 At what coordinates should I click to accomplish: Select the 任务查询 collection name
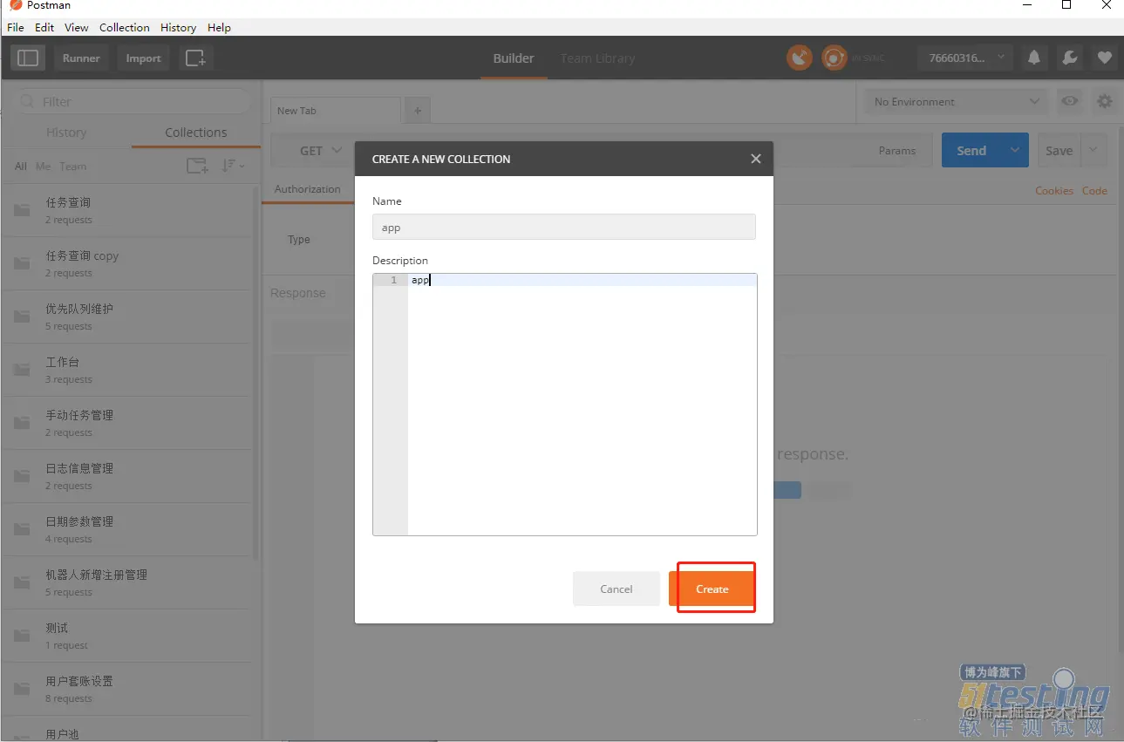click(68, 202)
